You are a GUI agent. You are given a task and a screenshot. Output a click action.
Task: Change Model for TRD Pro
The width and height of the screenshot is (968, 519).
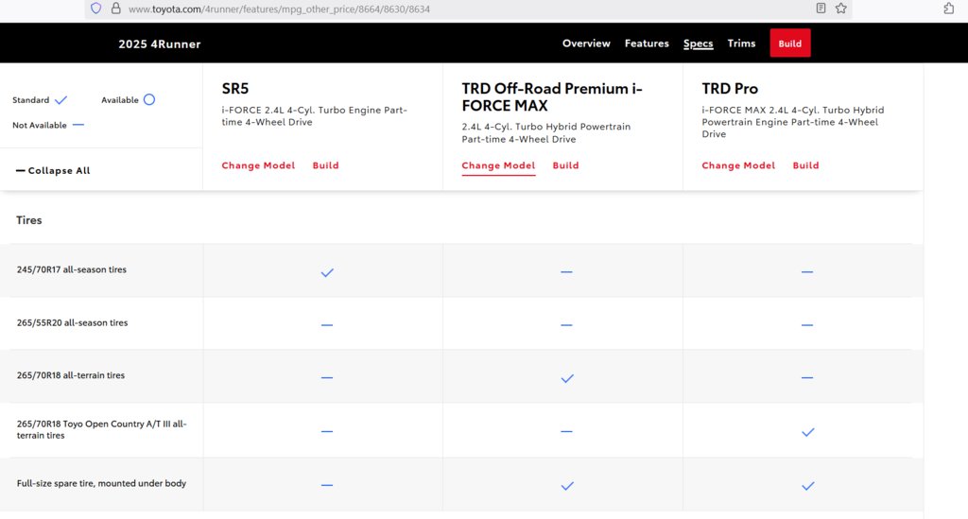coord(738,165)
